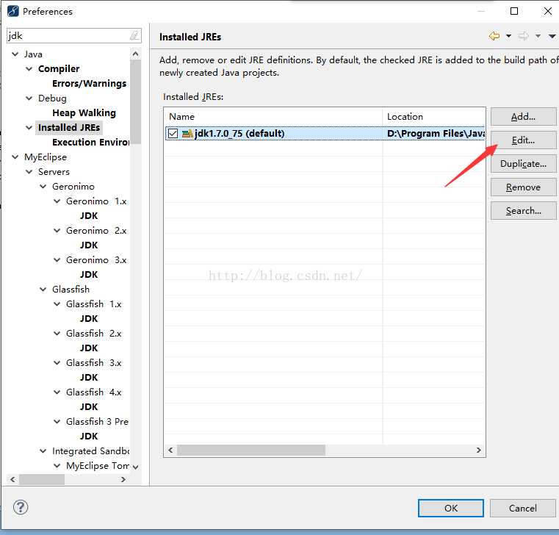Click the Name column header
559x535 pixels.
[x=273, y=117]
